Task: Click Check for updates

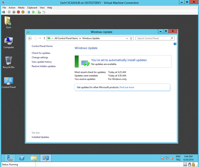Action: (41, 53)
